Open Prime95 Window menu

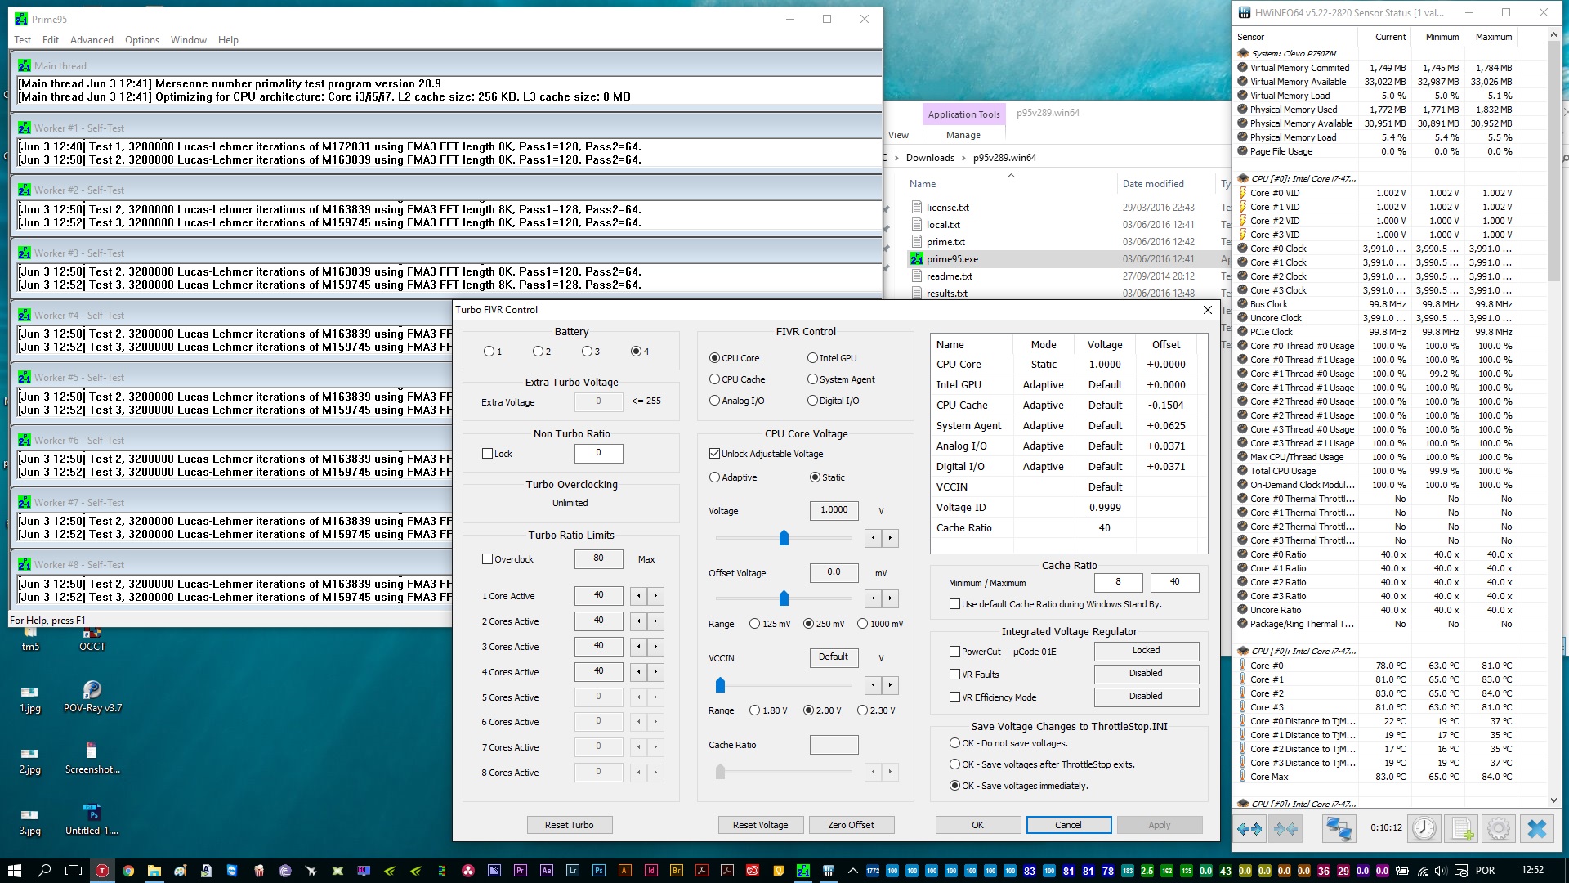(x=189, y=39)
